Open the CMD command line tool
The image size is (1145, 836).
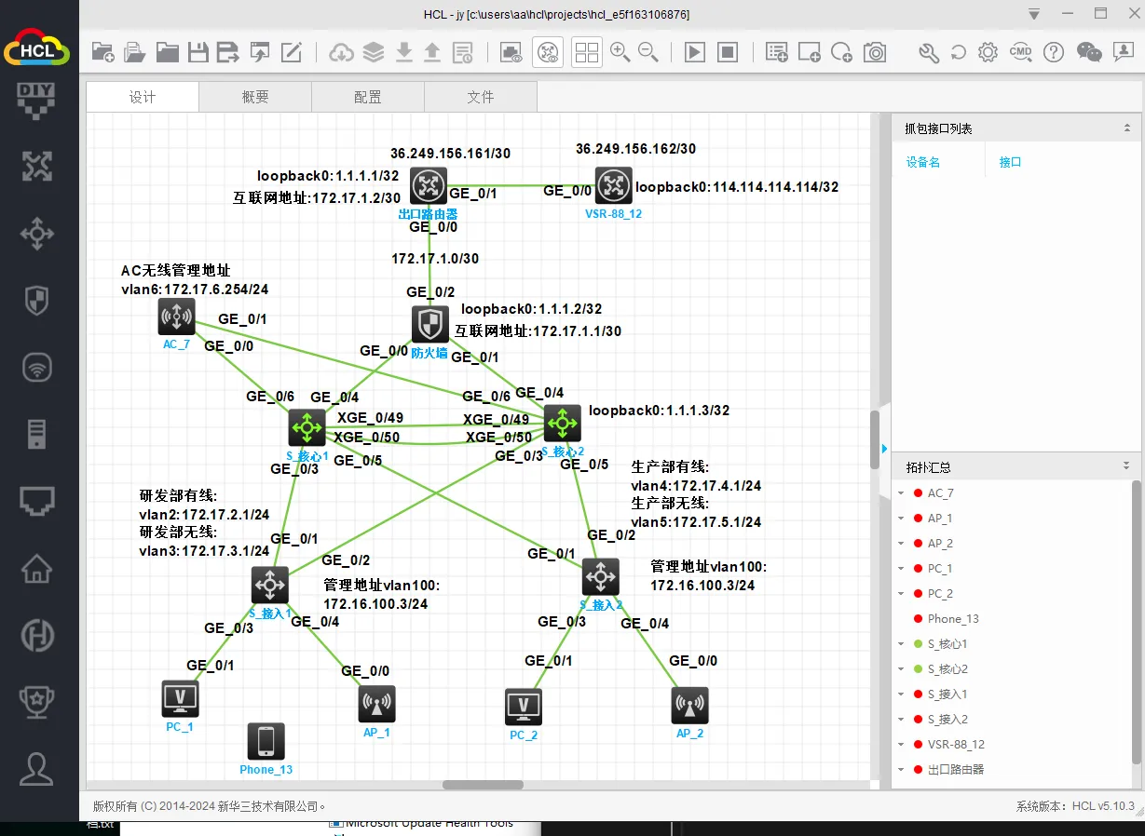click(1021, 52)
